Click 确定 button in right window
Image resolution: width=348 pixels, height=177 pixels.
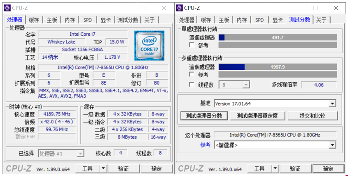coord(328,169)
